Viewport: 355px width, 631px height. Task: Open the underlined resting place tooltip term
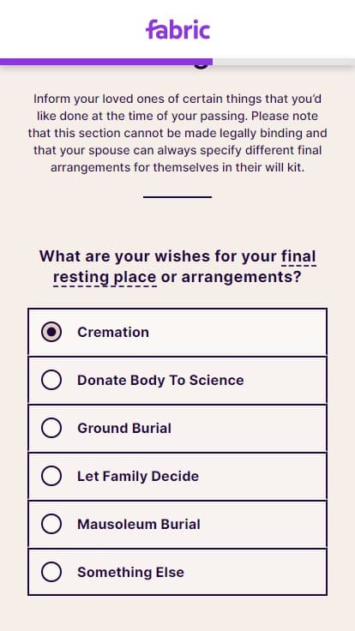coord(105,277)
